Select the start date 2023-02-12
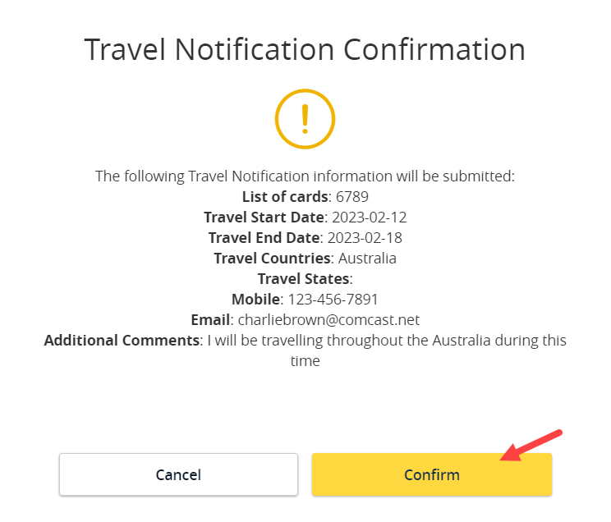 pos(370,217)
